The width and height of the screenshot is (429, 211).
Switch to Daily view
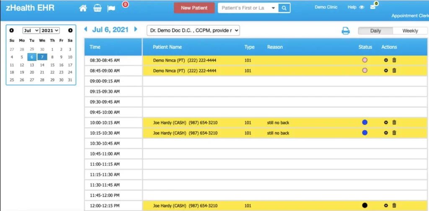pos(375,31)
